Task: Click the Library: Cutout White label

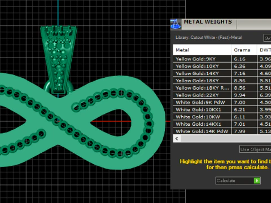Action: coord(208,37)
